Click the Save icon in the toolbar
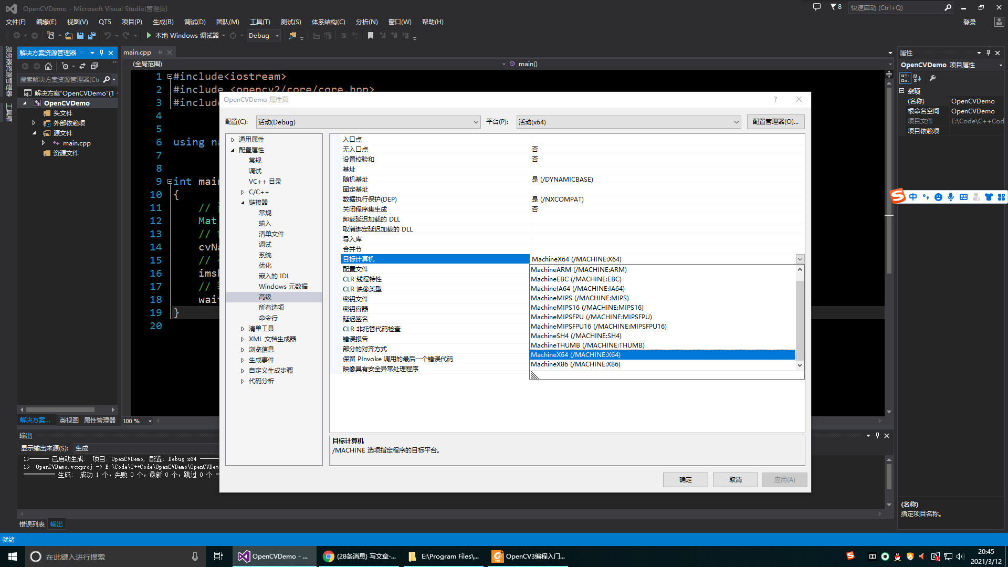This screenshot has height=567, width=1008. (80, 35)
